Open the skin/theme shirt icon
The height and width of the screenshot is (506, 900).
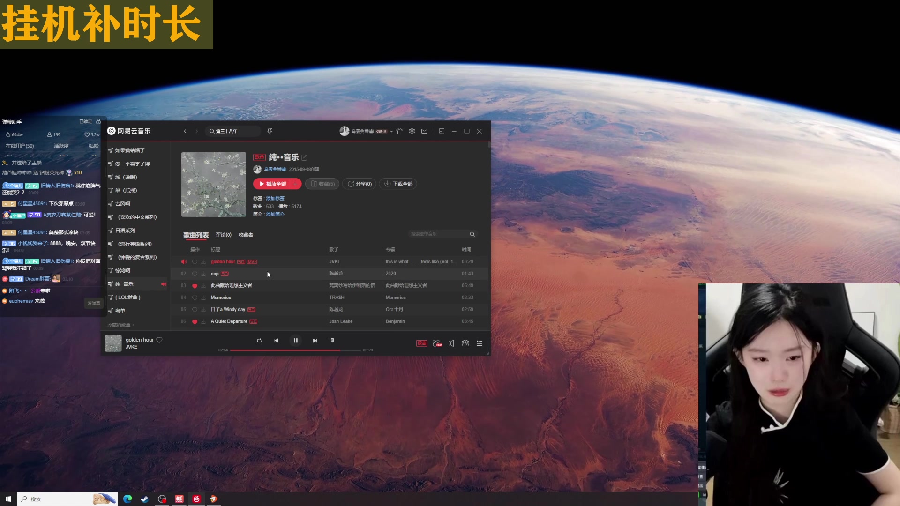point(399,131)
